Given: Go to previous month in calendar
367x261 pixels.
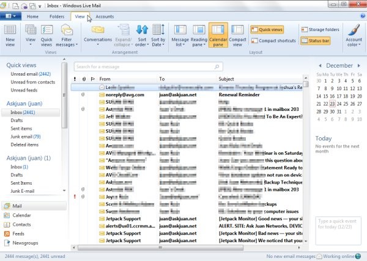Looking at the screenshot, I should coord(320,66).
